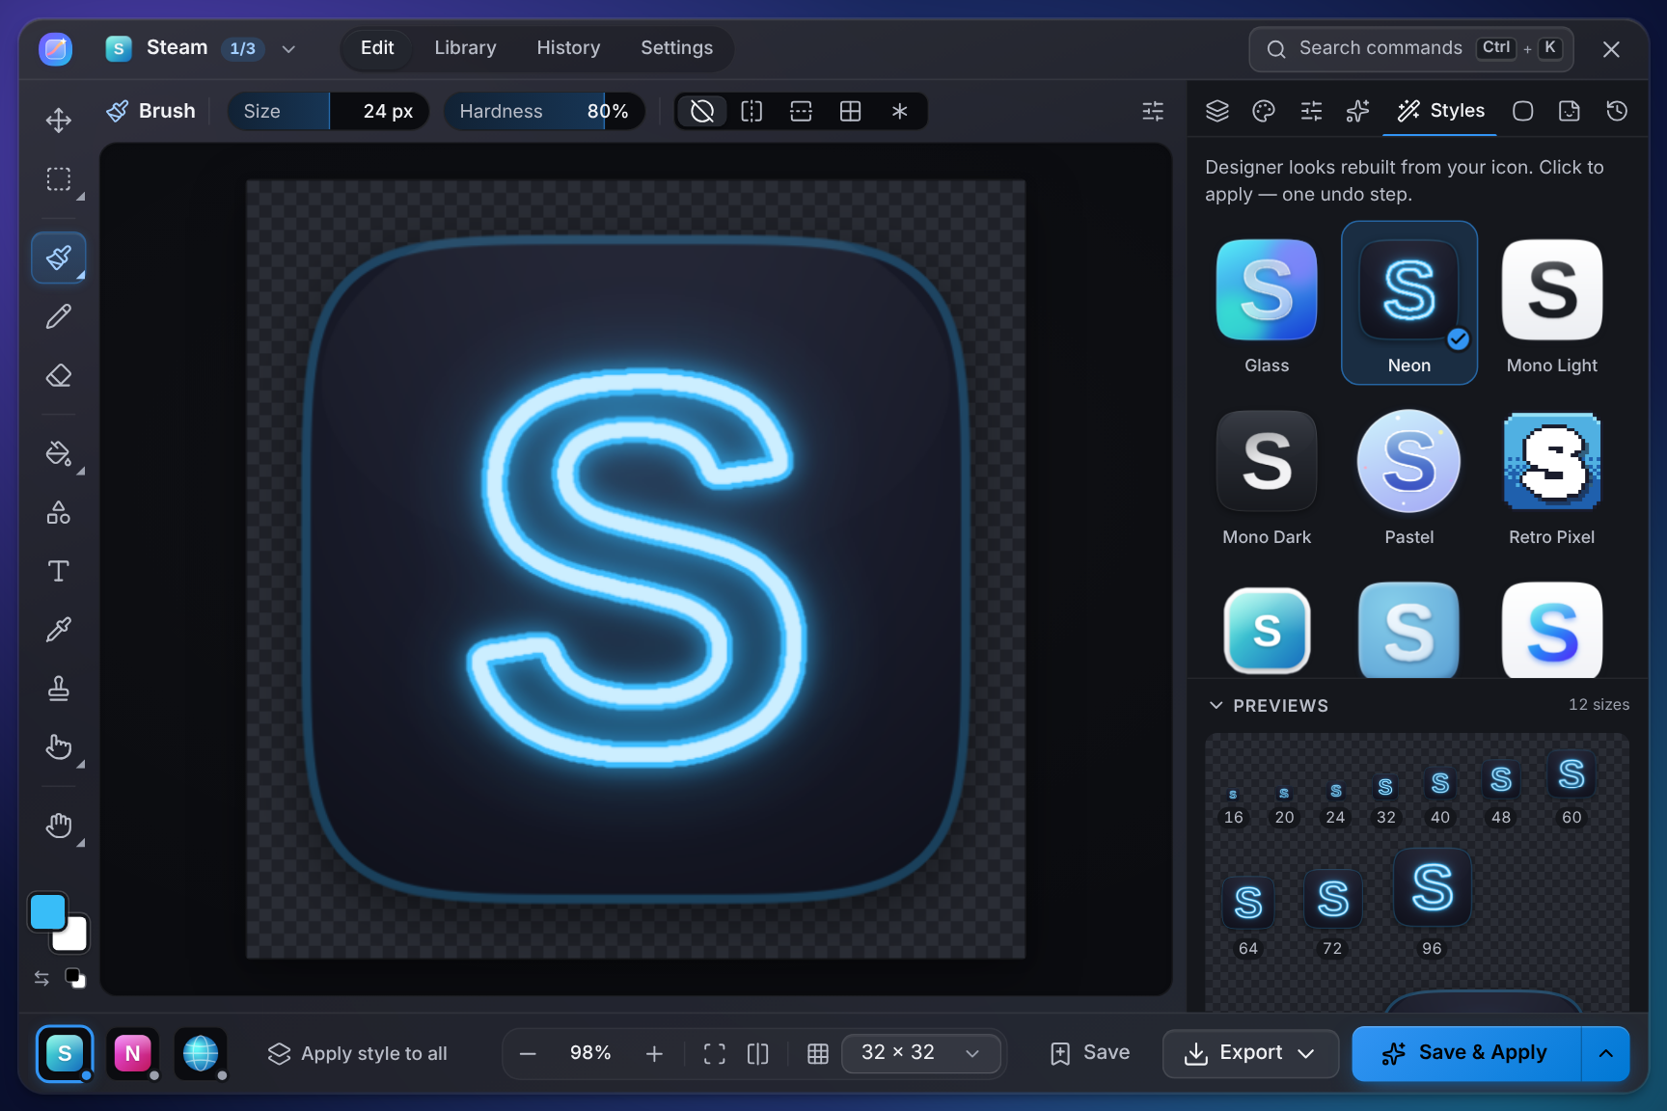The height and width of the screenshot is (1111, 1667).
Task: Open brush options sliders icon
Action: [1153, 111]
